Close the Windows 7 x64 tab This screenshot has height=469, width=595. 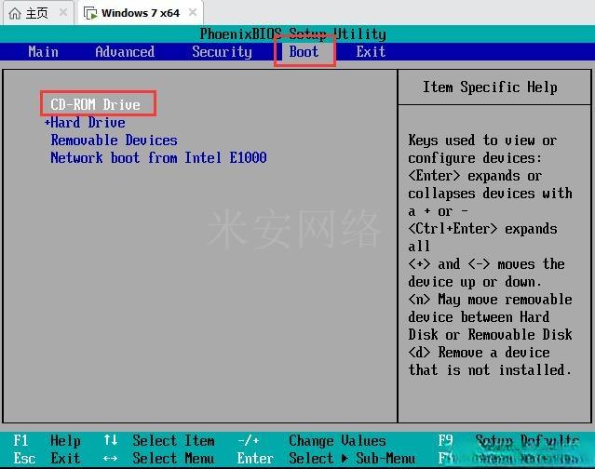pyautogui.click(x=193, y=12)
